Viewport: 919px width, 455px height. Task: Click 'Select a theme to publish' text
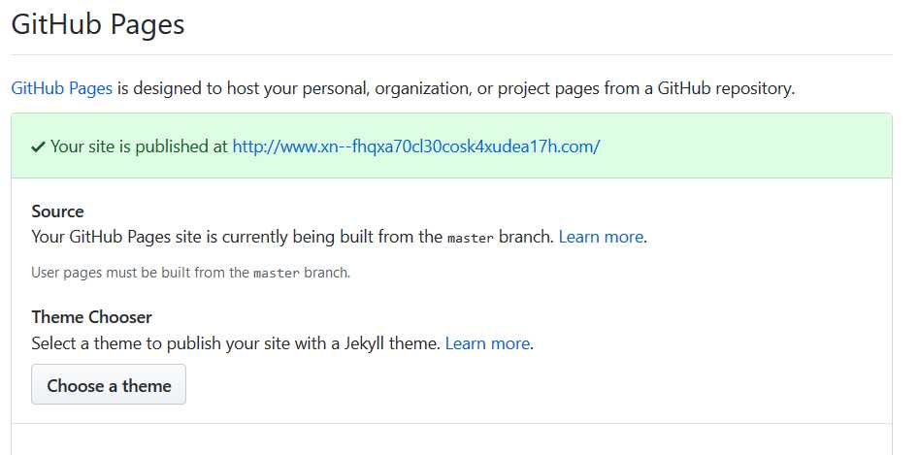[236, 343]
